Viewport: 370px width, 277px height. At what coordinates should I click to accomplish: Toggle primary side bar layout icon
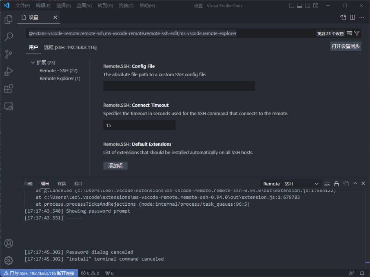point(291,5)
